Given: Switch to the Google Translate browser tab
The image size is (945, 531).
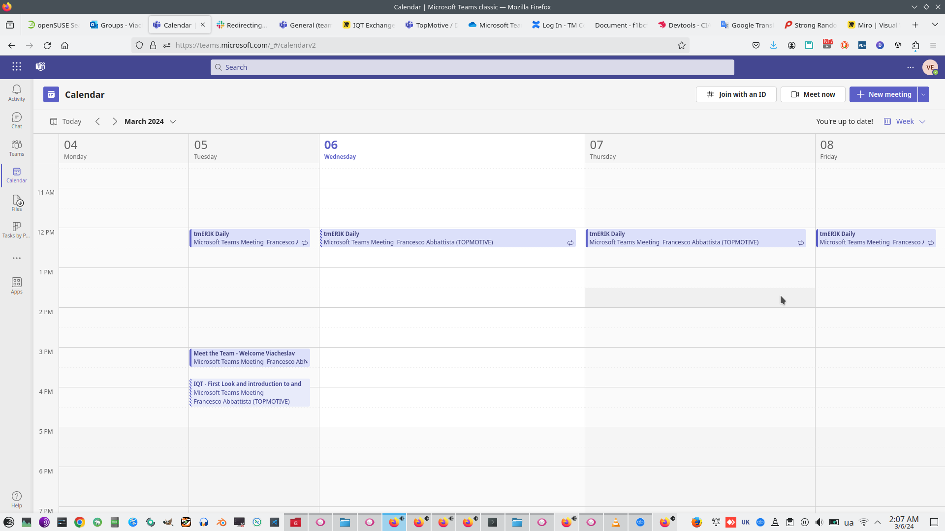Looking at the screenshot, I should (x=747, y=25).
